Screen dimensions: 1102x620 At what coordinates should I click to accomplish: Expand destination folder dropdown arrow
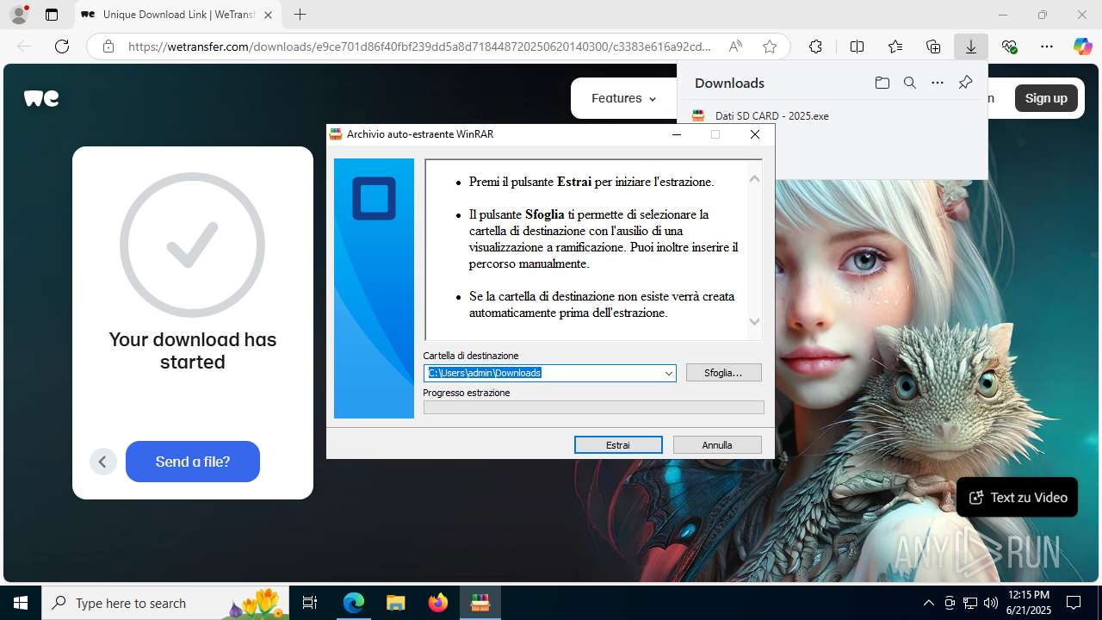[668, 373]
